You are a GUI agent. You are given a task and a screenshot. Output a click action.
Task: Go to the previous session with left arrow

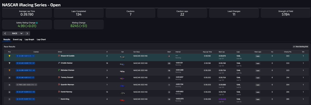5,33
